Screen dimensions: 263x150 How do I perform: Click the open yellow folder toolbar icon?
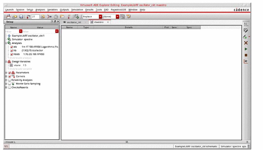[62, 16]
